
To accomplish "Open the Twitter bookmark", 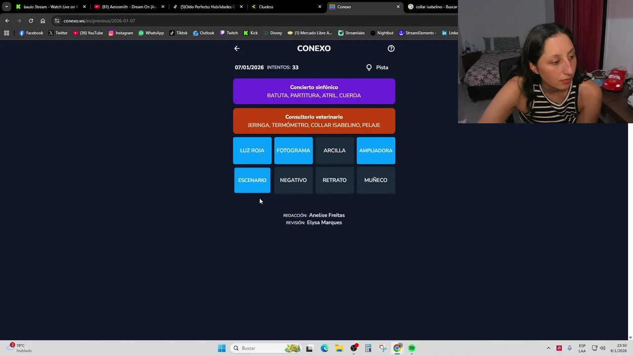I will click(x=58, y=33).
